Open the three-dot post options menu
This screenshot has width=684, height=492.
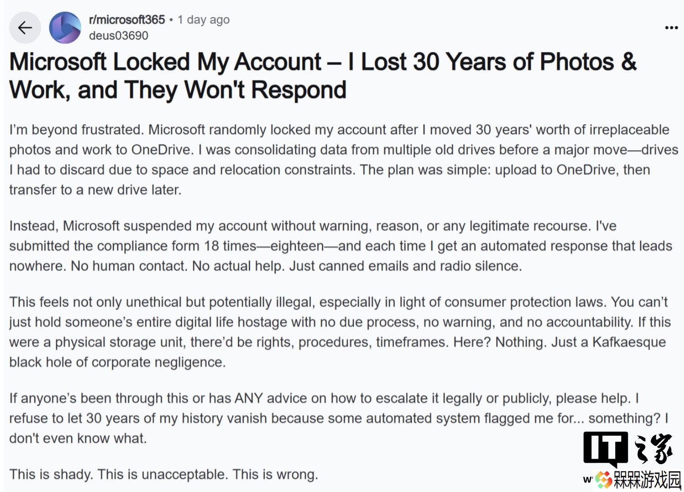(671, 28)
